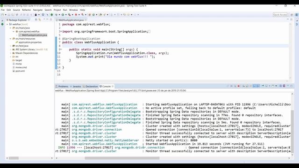The width and height of the screenshot is (299, 168).
Task: Open the New wizard dropdown arrow
Action: pyautogui.click(x=6, y=14)
